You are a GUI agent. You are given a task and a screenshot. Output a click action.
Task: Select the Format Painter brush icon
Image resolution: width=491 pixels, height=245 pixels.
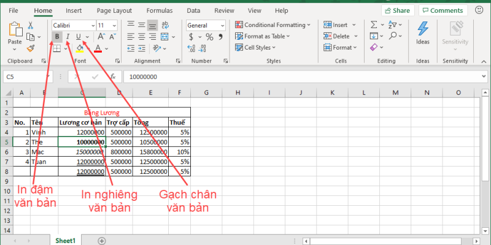click(x=31, y=48)
